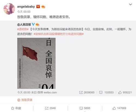This screenshot has height=112, width=136.
Task: Open the #清明祭# hashtag
Action: point(23,29)
